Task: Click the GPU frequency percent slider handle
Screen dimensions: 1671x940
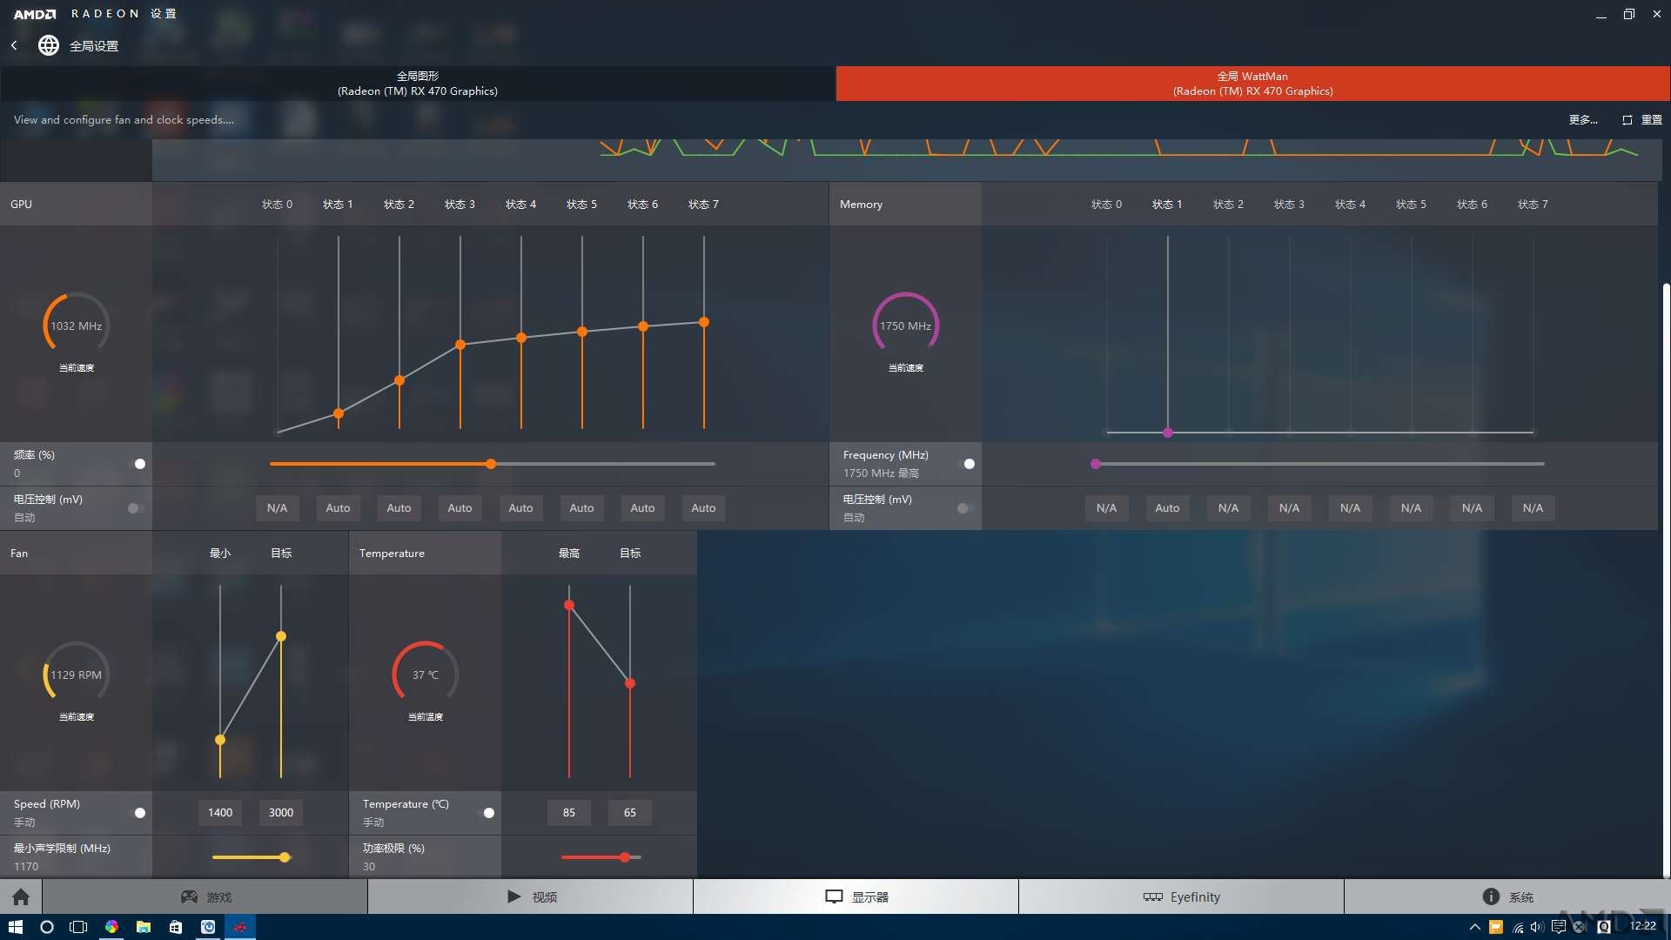Action: 492,464
